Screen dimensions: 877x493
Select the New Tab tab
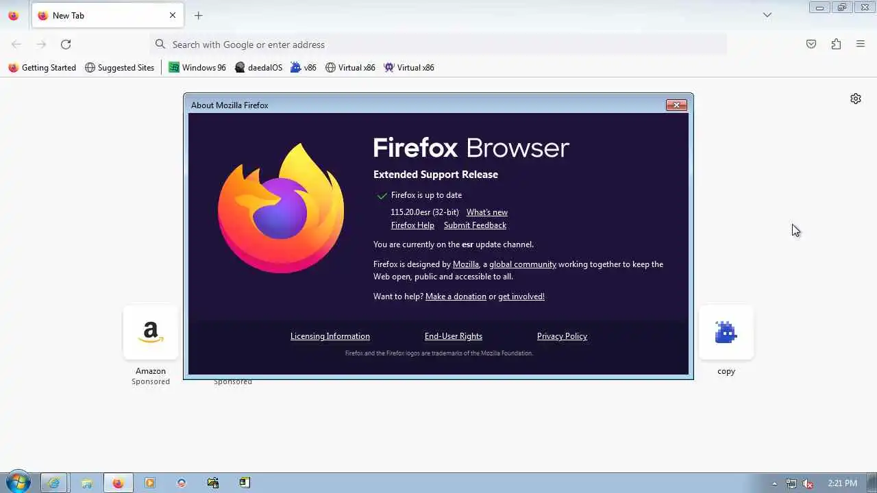coord(107,15)
